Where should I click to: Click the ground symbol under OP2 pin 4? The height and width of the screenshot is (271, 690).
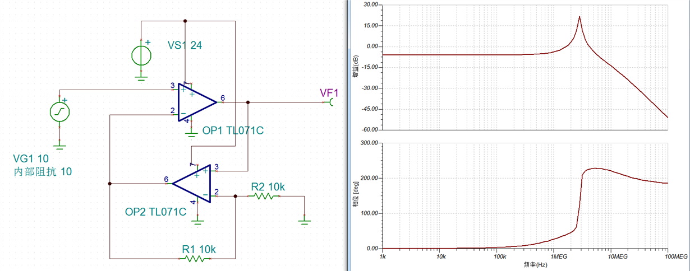[196, 221]
